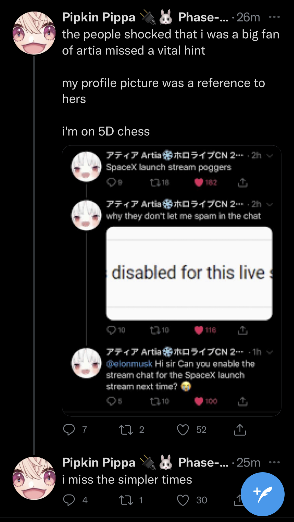The width and height of the screenshot is (294, 522).
Task: Like the tweet with 52 likes
Action: [183, 430]
